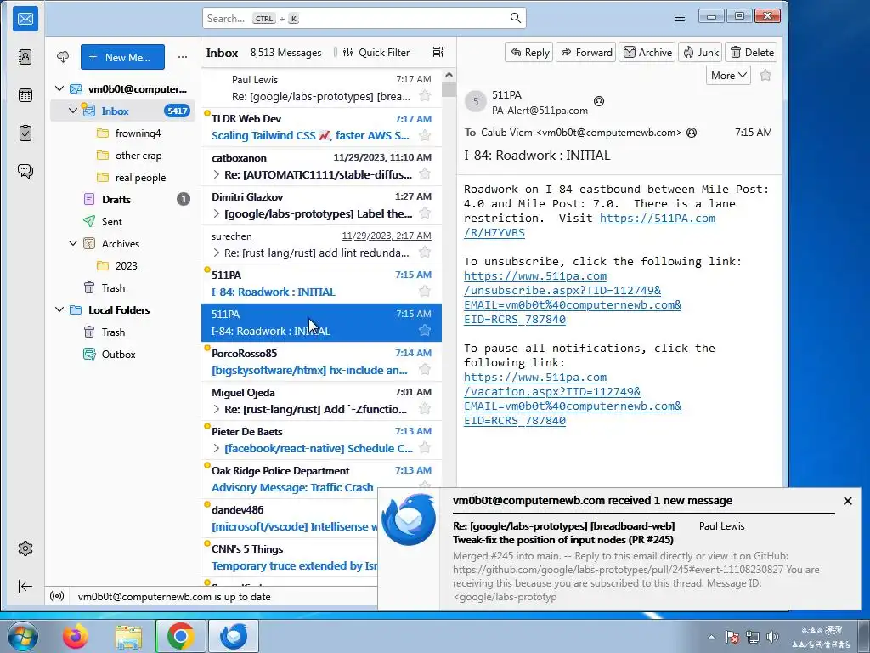Open Chrome from the taskbar
The width and height of the screenshot is (870, 653).
click(x=180, y=636)
